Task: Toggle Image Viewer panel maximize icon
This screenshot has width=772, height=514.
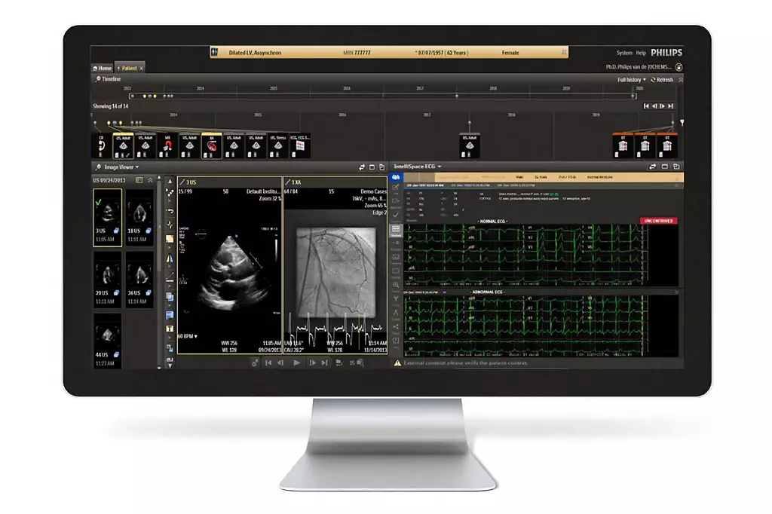Action: (x=373, y=167)
